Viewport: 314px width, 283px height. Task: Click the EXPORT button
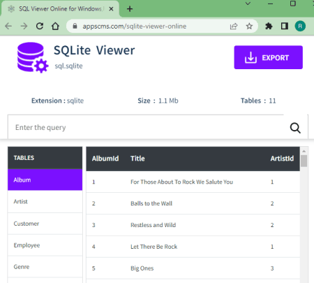pyautogui.click(x=268, y=57)
